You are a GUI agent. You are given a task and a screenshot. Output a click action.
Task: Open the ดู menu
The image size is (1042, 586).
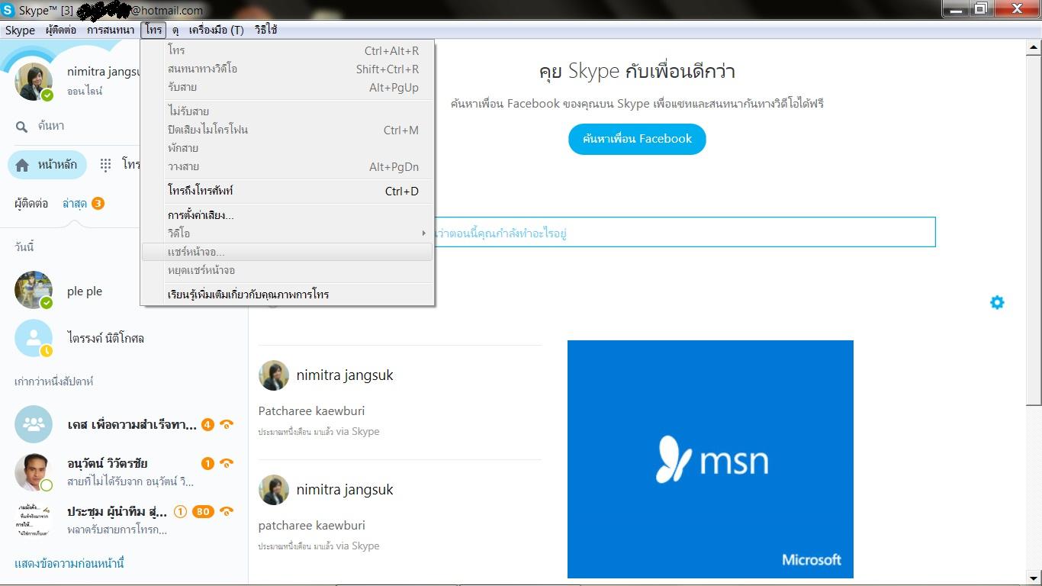(x=175, y=31)
